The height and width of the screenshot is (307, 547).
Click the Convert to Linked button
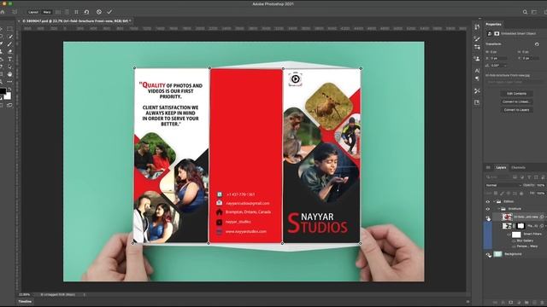point(516,101)
